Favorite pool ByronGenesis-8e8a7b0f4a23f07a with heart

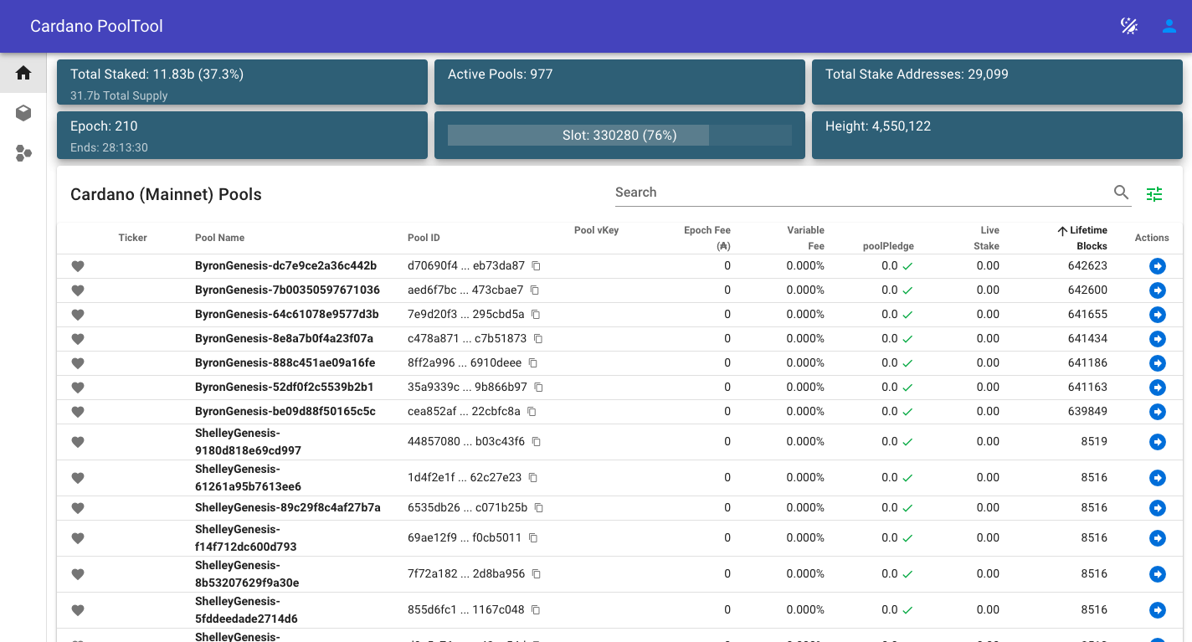[x=78, y=340]
